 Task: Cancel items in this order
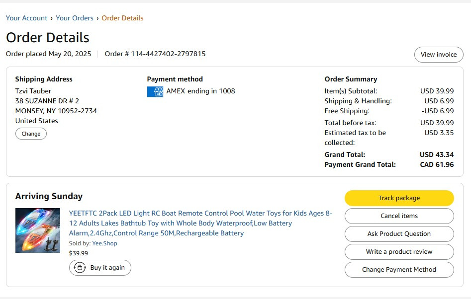click(399, 216)
